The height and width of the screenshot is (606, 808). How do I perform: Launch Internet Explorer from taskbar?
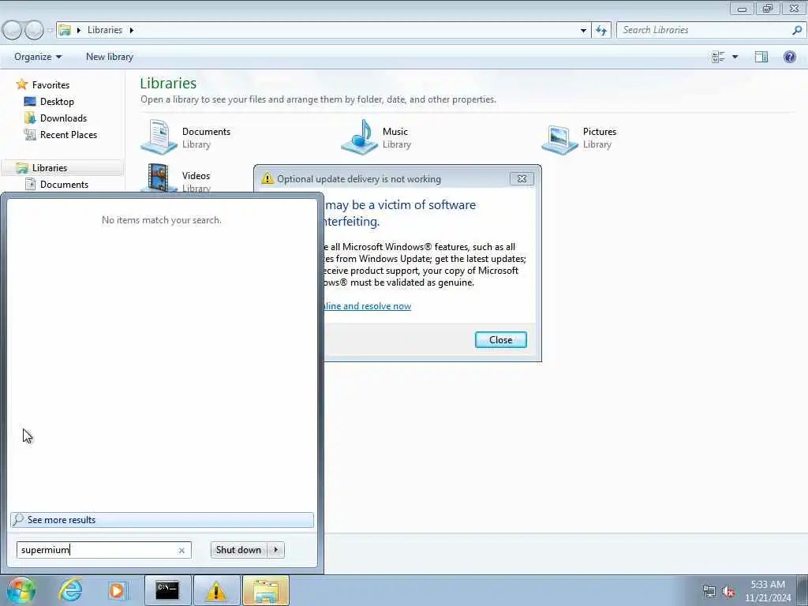point(70,590)
